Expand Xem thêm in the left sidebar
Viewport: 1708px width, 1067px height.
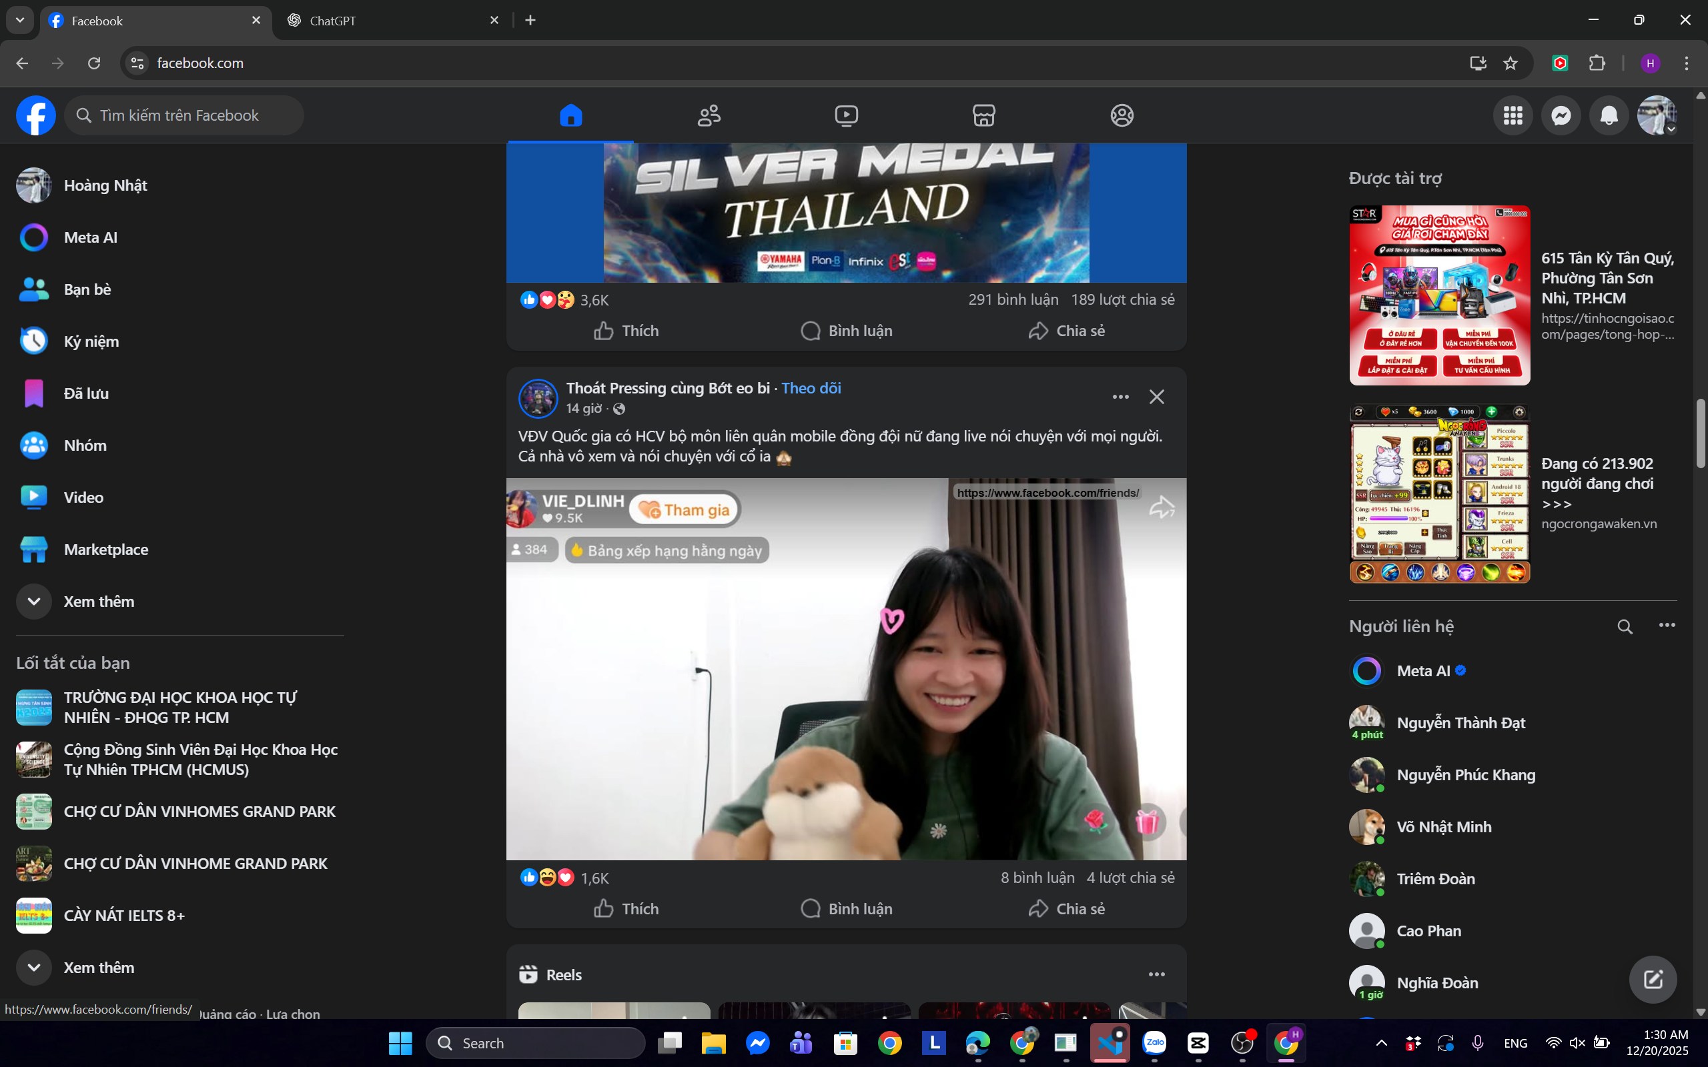98,602
